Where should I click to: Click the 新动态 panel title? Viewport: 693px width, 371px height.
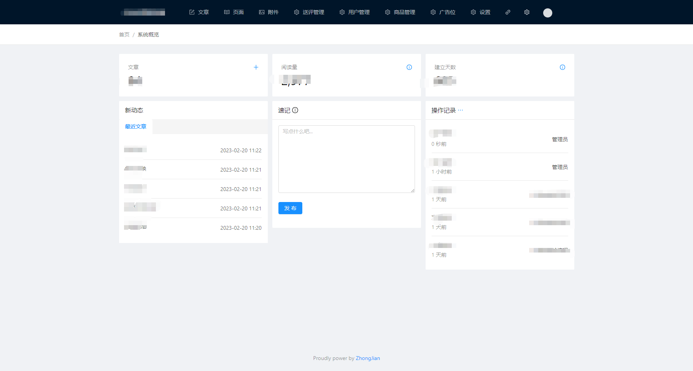(134, 110)
